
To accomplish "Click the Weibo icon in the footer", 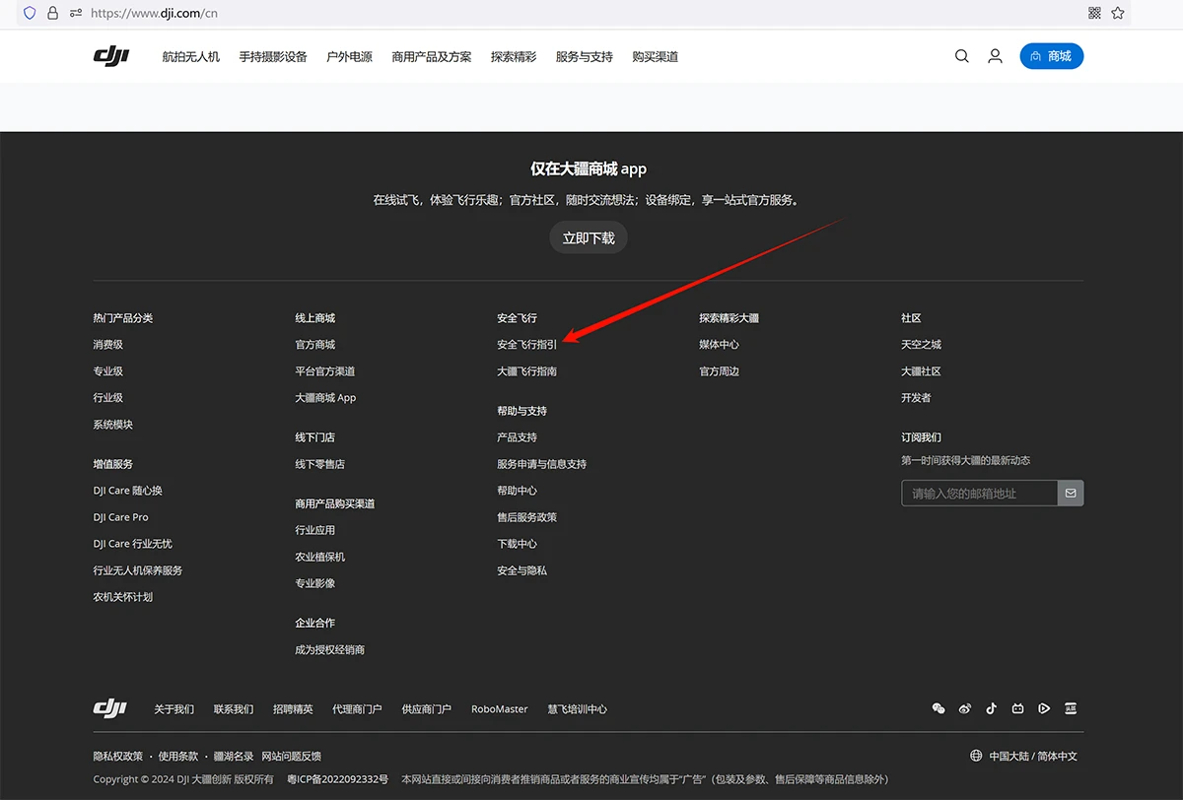I will (965, 708).
